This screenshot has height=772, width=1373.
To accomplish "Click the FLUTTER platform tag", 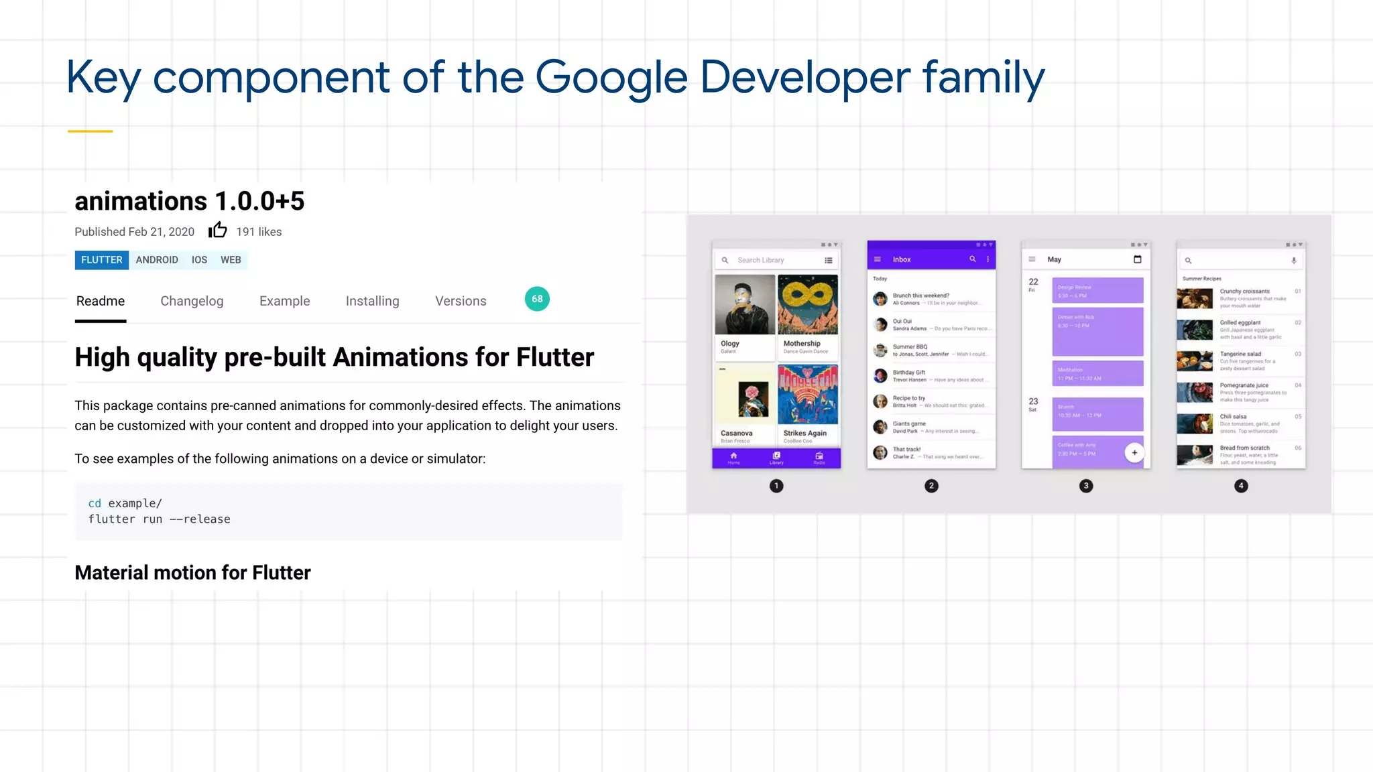I will click(102, 260).
